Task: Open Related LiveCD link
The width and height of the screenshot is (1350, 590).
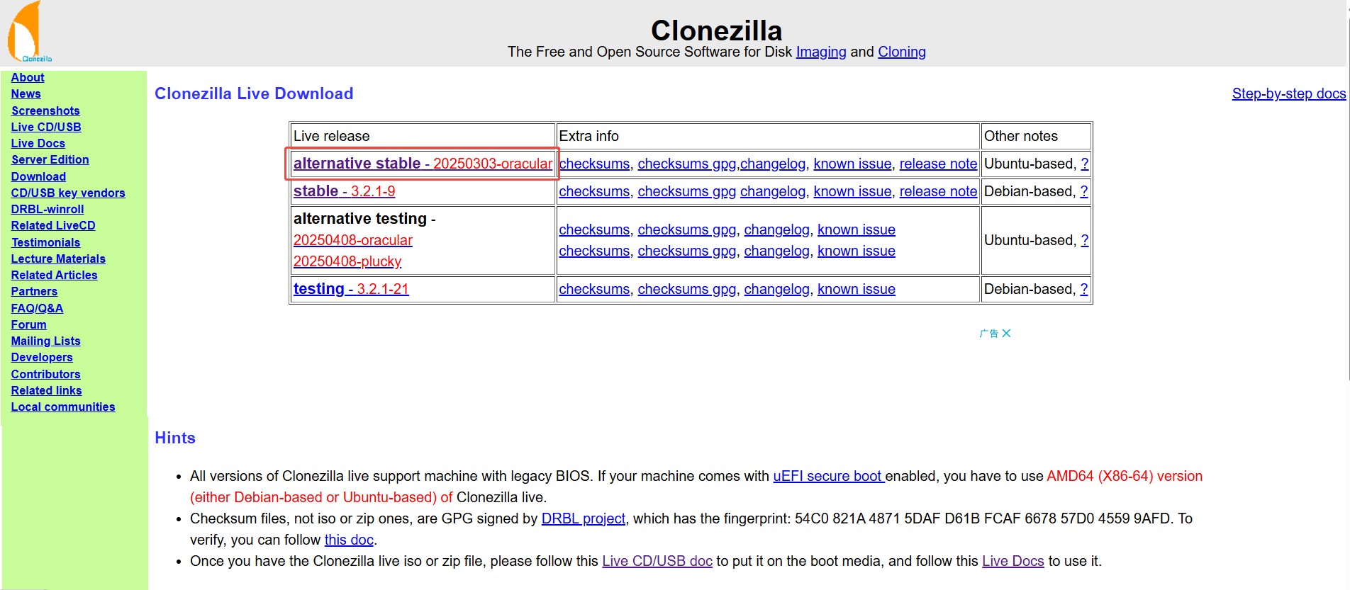Action: click(53, 225)
